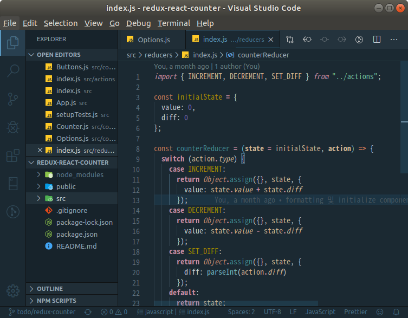Open package.json in the file tree
The image size is (408, 318).
coord(72,235)
